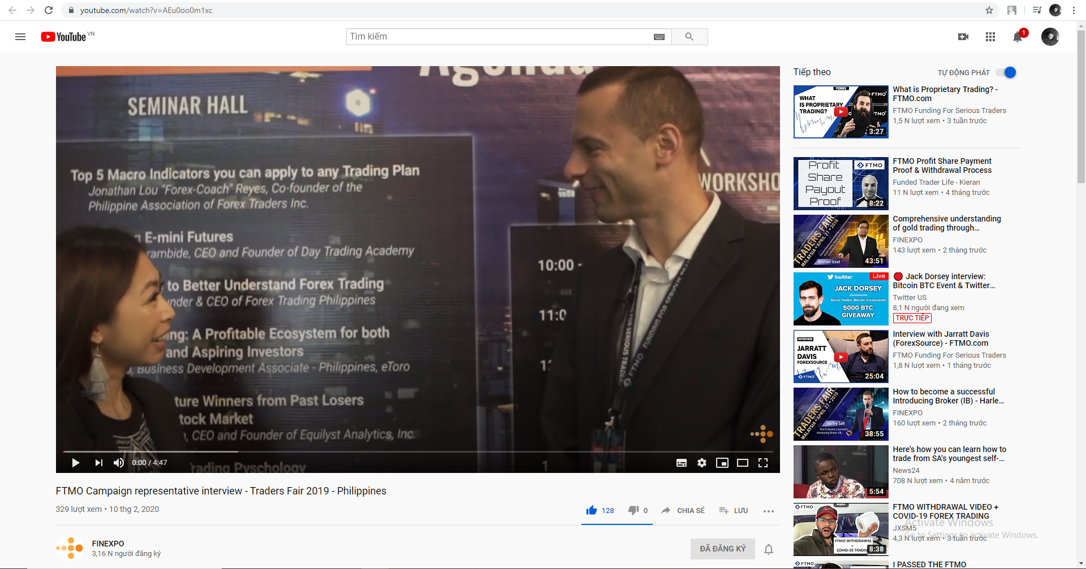Image resolution: width=1086 pixels, height=569 pixels.
Task: Click the ĐÃ ĐĂNG KÝ subscribed button
Action: 722,549
